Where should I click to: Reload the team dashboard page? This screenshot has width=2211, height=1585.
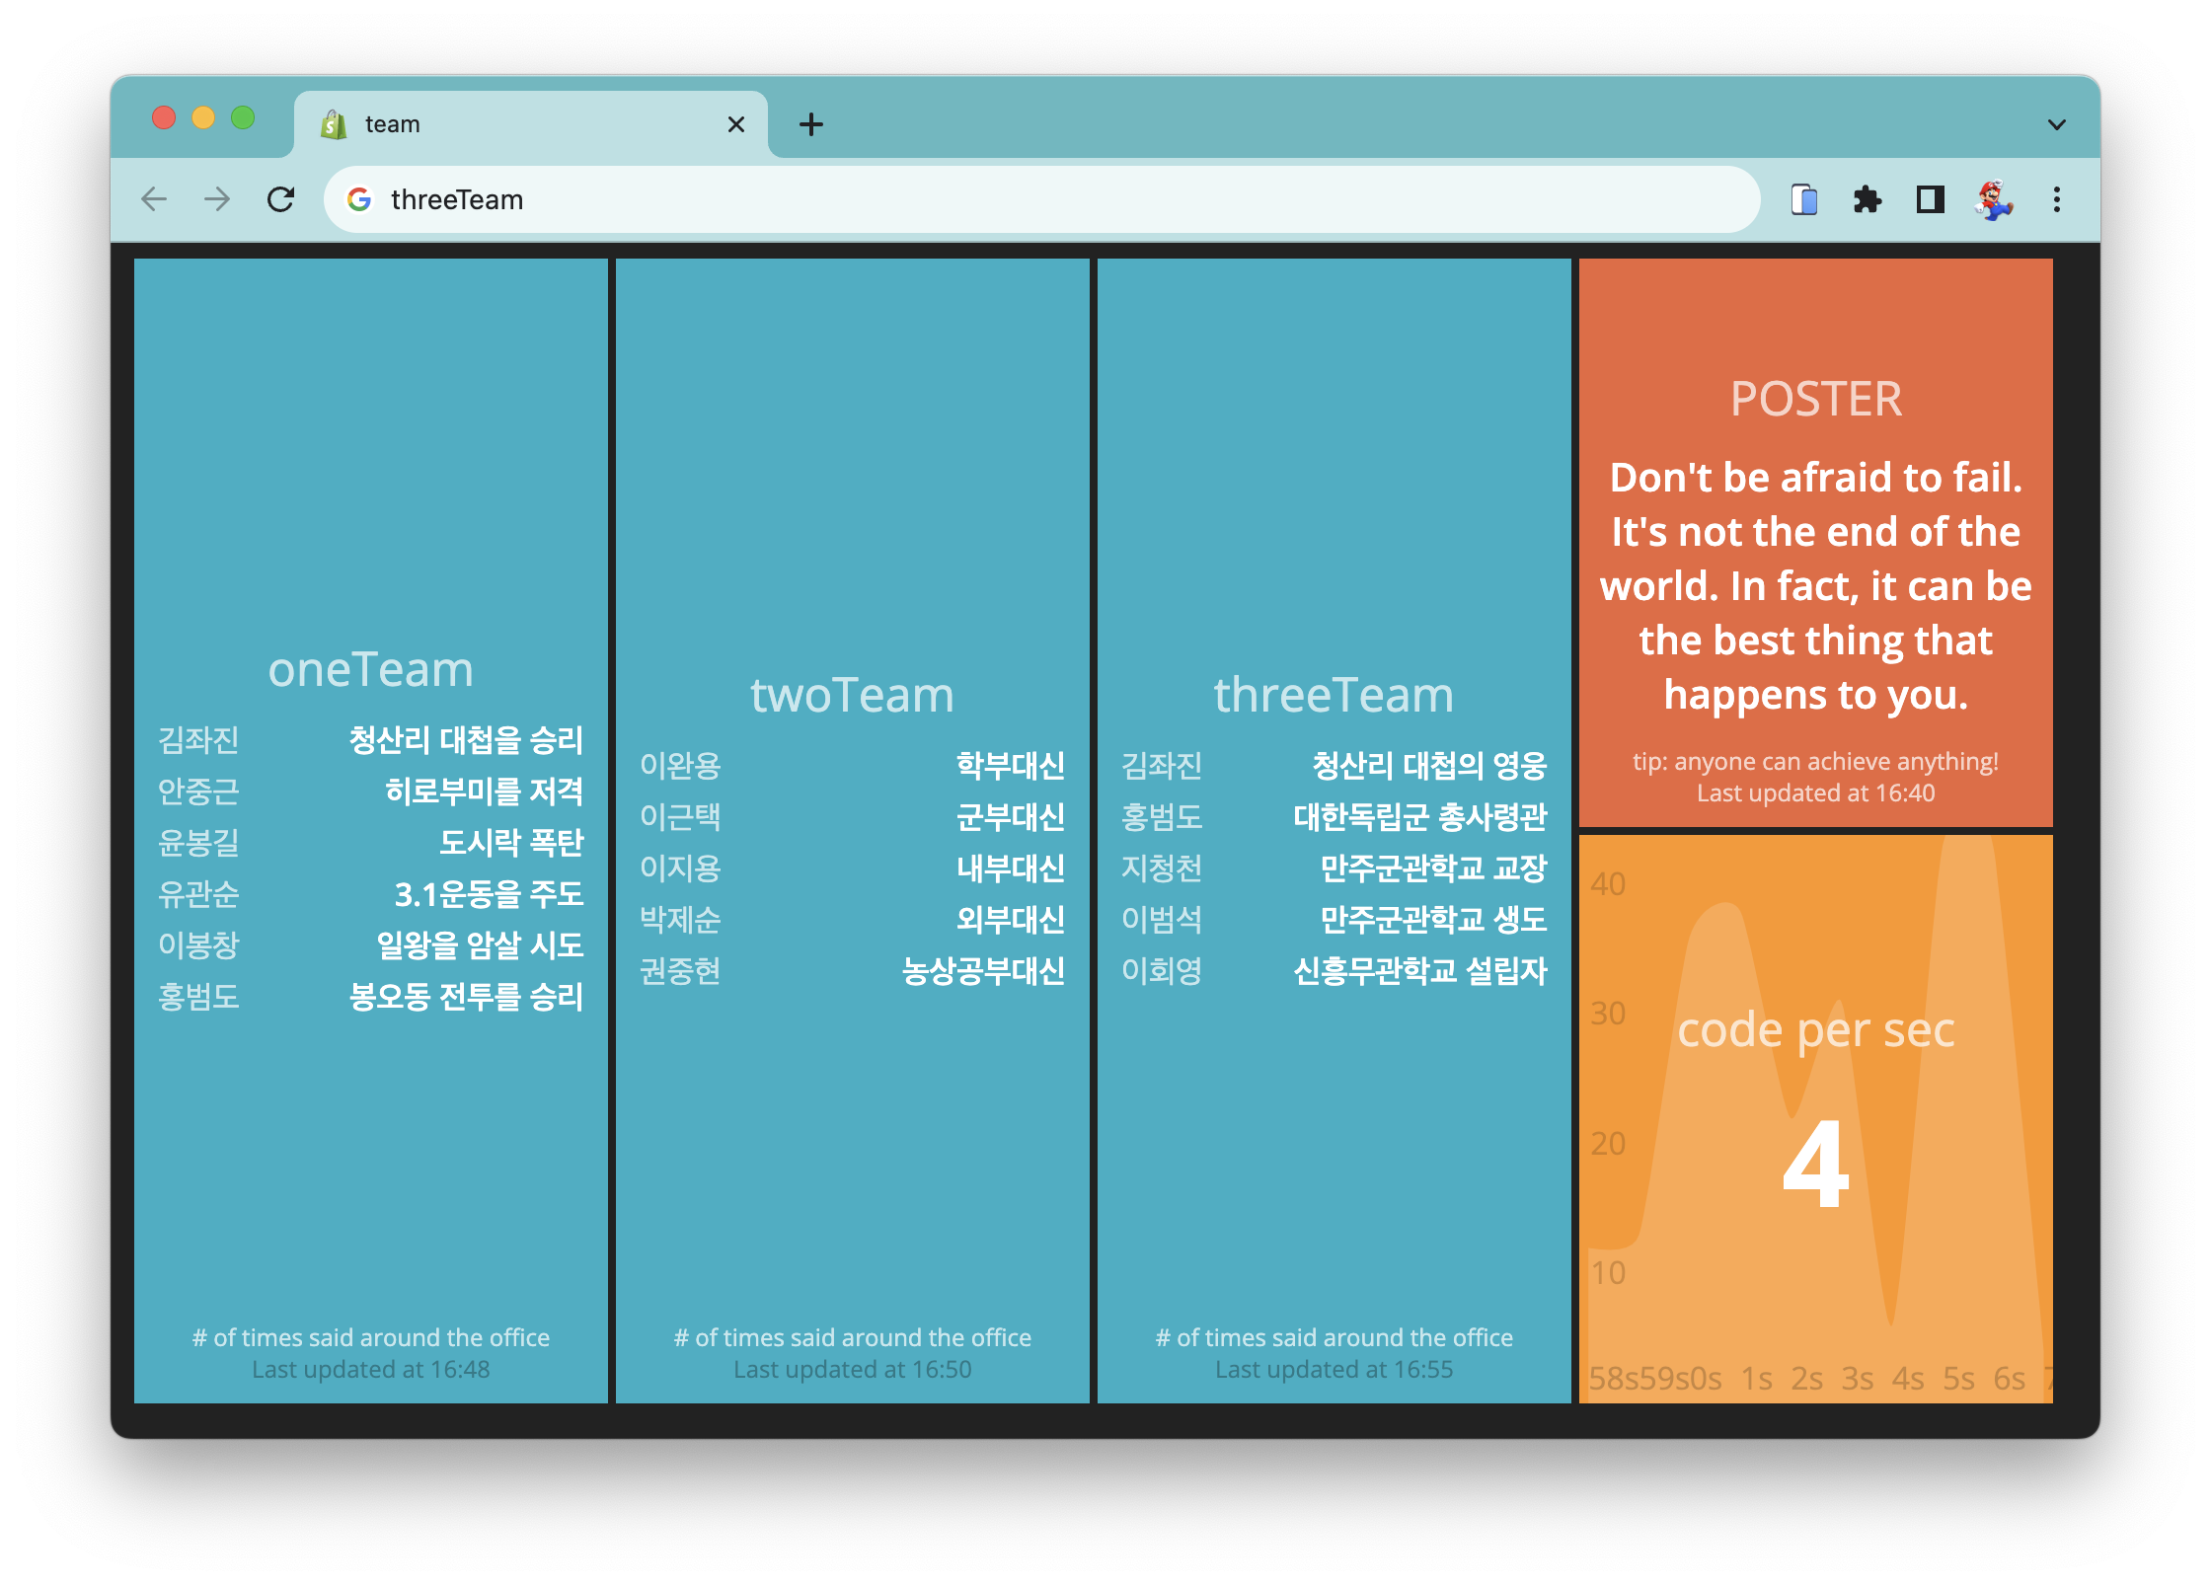281,199
